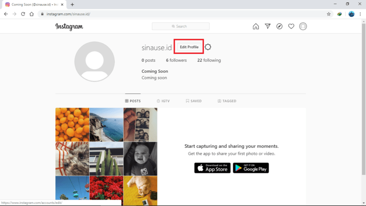Viewport: 366px width, 206px height.
Task: Click the cat on yellow thumbnail
Action: [140, 190]
